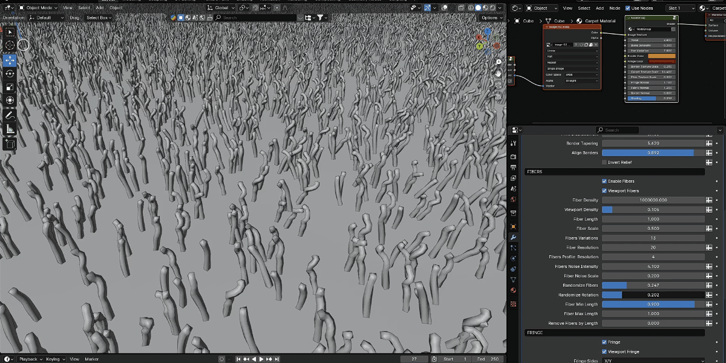Viewport: 726px width, 363px height.
Task: Open the timeline Marker menu
Action: [x=91, y=359]
